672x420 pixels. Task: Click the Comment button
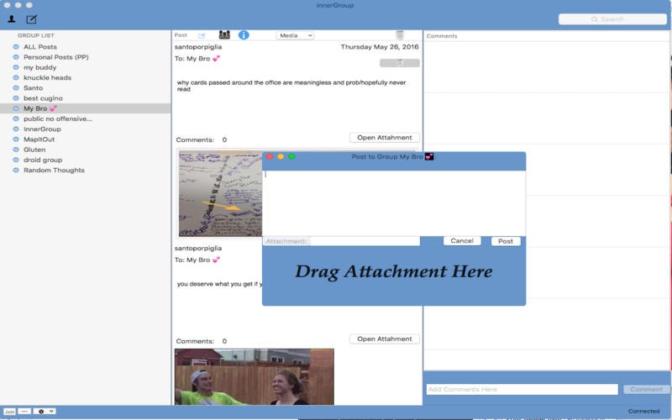(646, 389)
